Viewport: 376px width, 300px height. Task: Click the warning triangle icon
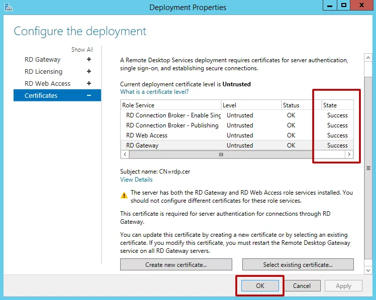pyautogui.click(x=124, y=195)
